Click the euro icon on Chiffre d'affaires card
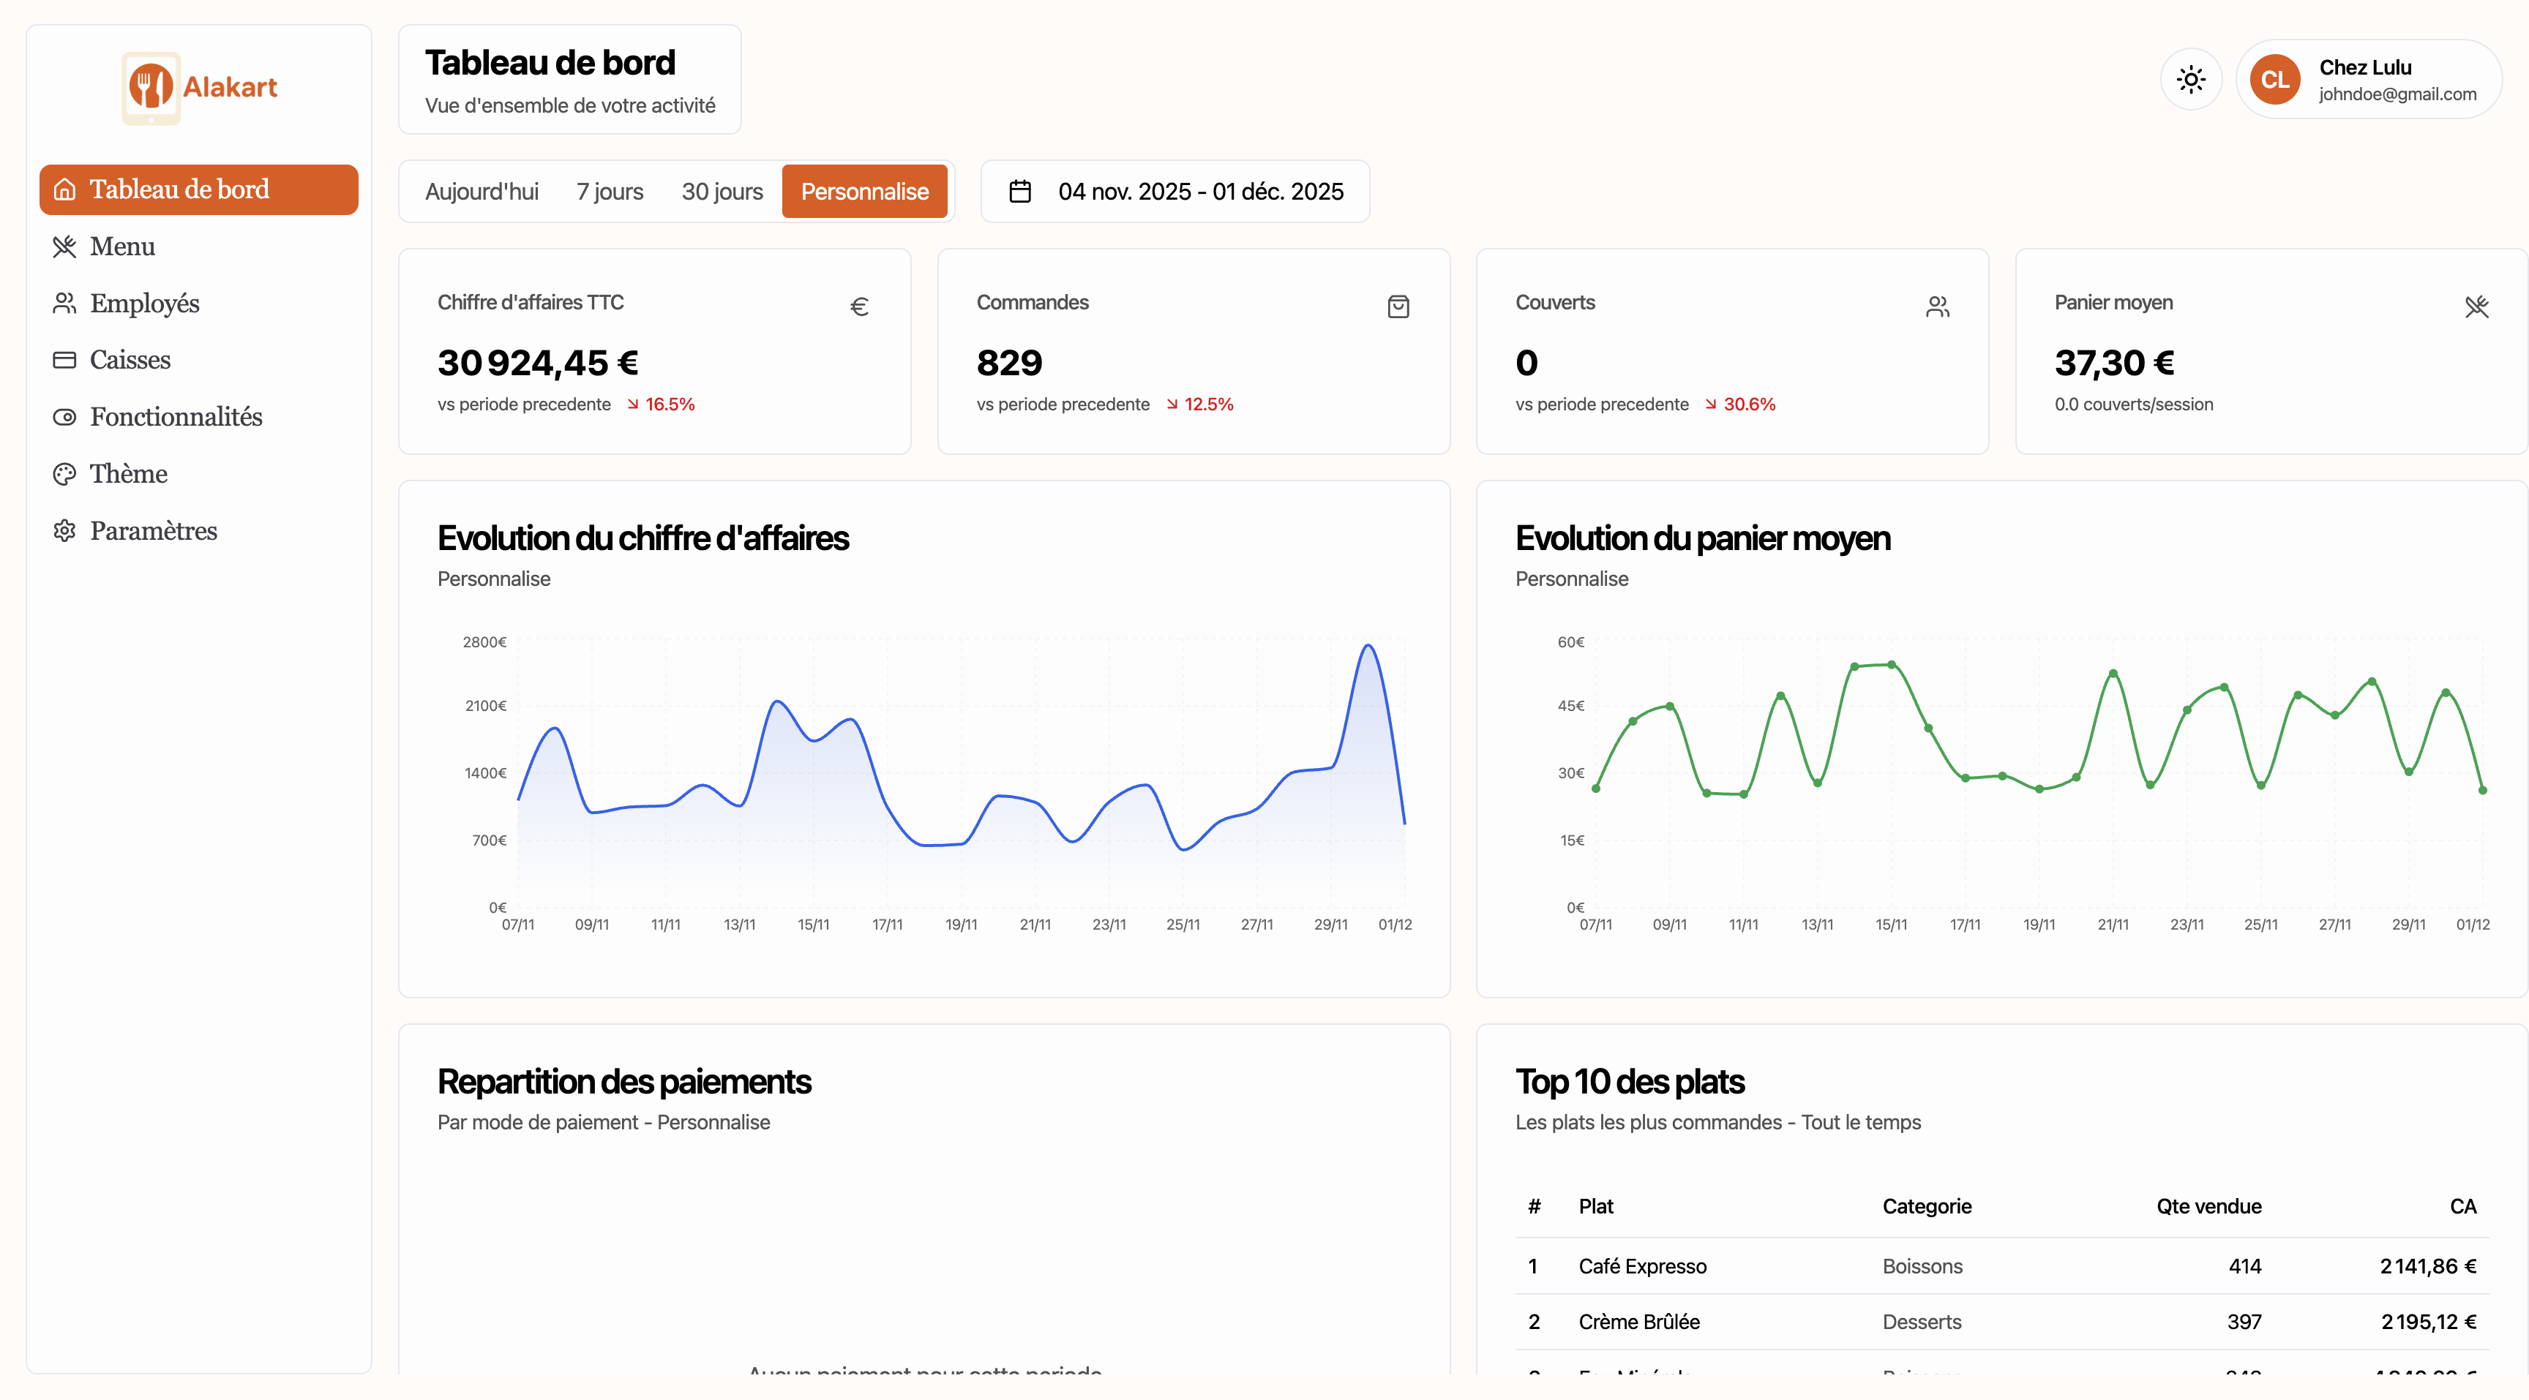The width and height of the screenshot is (2529, 1400). pos(860,306)
